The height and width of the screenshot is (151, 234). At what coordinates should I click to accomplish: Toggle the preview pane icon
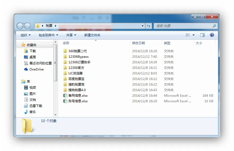pyautogui.click(x=202, y=35)
